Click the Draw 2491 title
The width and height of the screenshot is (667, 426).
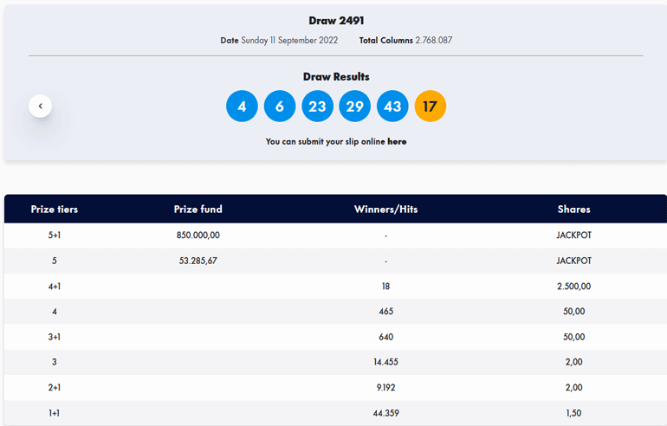(x=335, y=21)
